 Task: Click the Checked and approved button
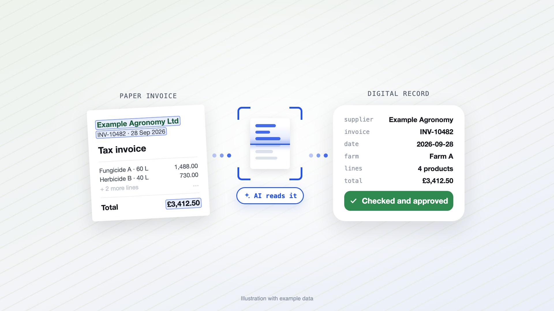pyautogui.click(x=398, y=201)
